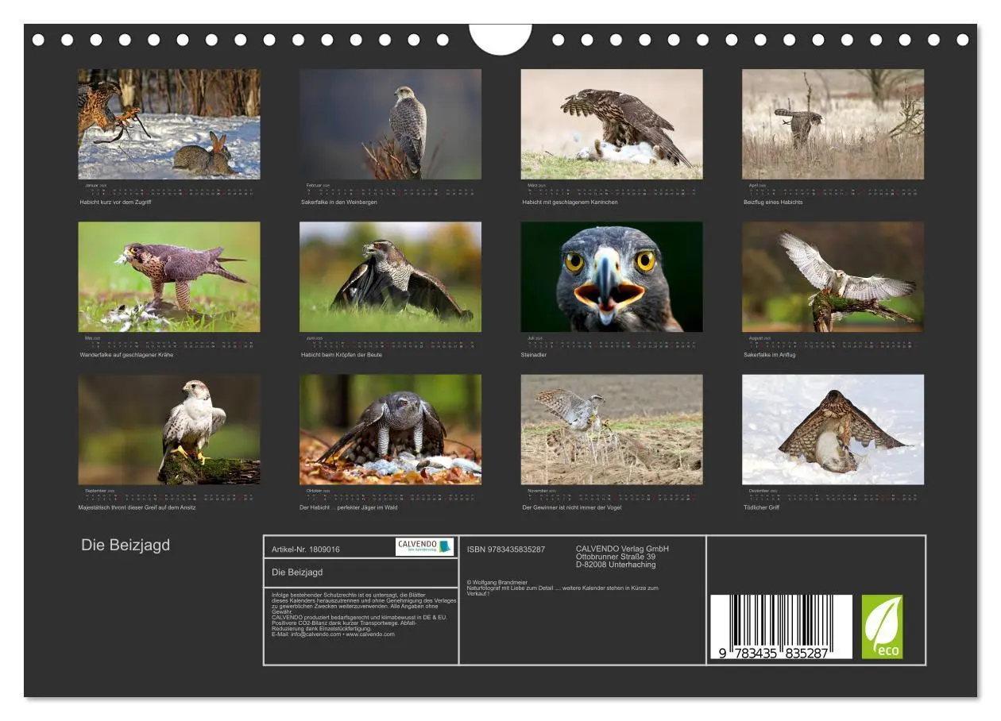Screen dimensions: 1001x721
Task: Click caption 'Der Habicht ... perfekter Jäger im Wald'
Action: 348,507
